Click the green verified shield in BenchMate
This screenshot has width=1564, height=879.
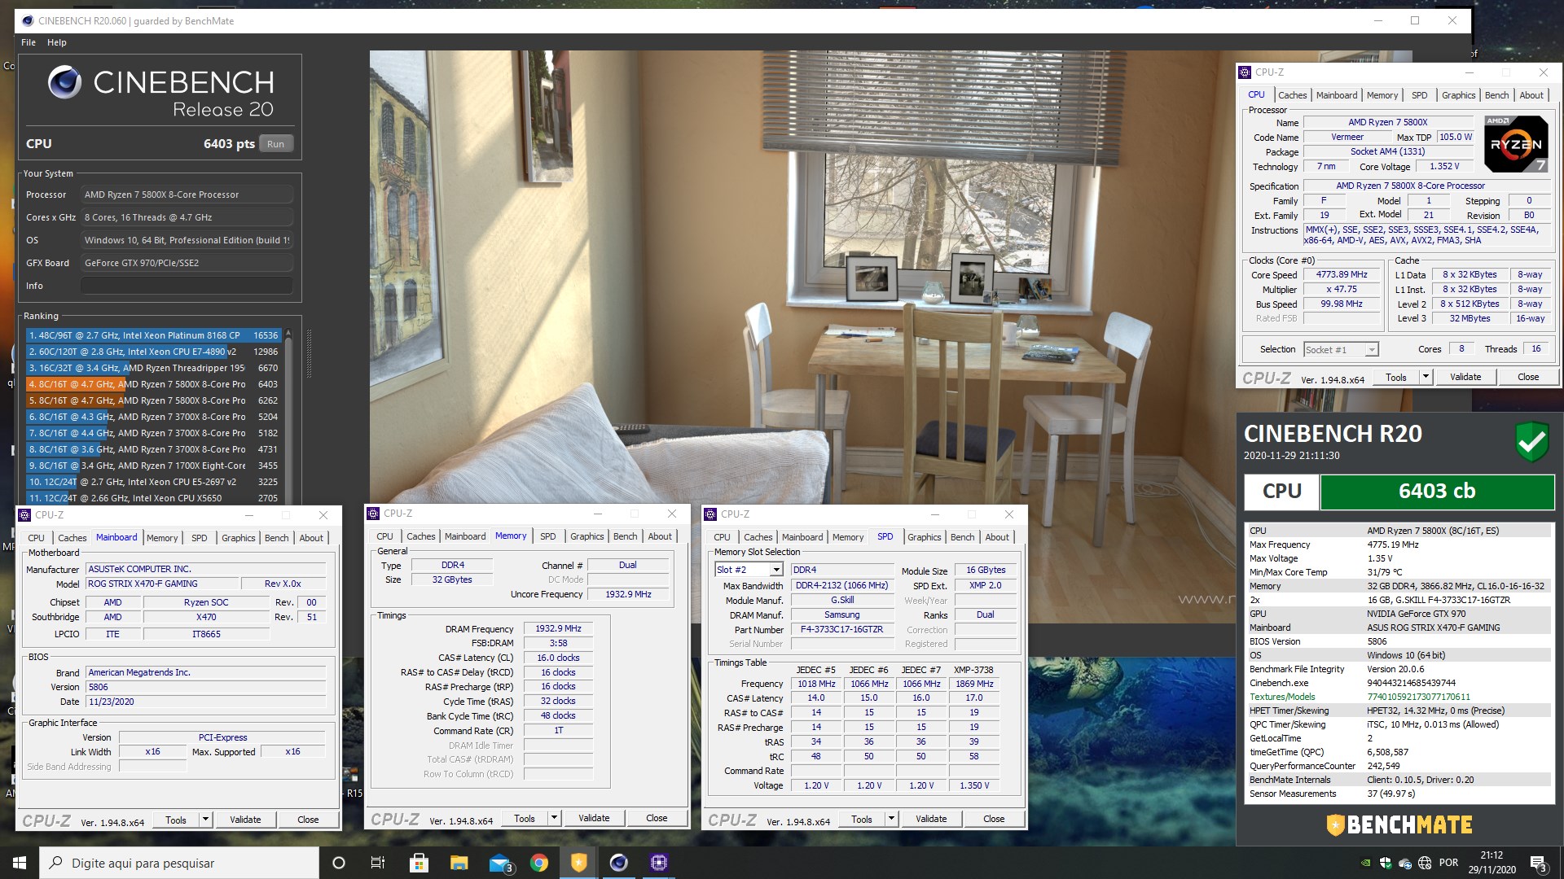(1531, 442)
